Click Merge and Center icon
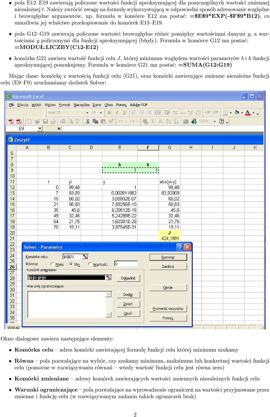 coord(157,113)
